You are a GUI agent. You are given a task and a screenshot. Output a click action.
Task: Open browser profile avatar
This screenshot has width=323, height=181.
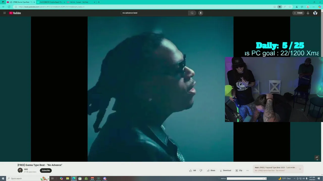308,7
